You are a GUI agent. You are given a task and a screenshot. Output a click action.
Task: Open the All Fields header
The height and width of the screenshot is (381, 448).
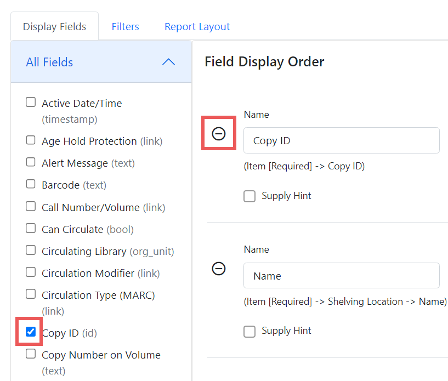click(x=49, y=62)
